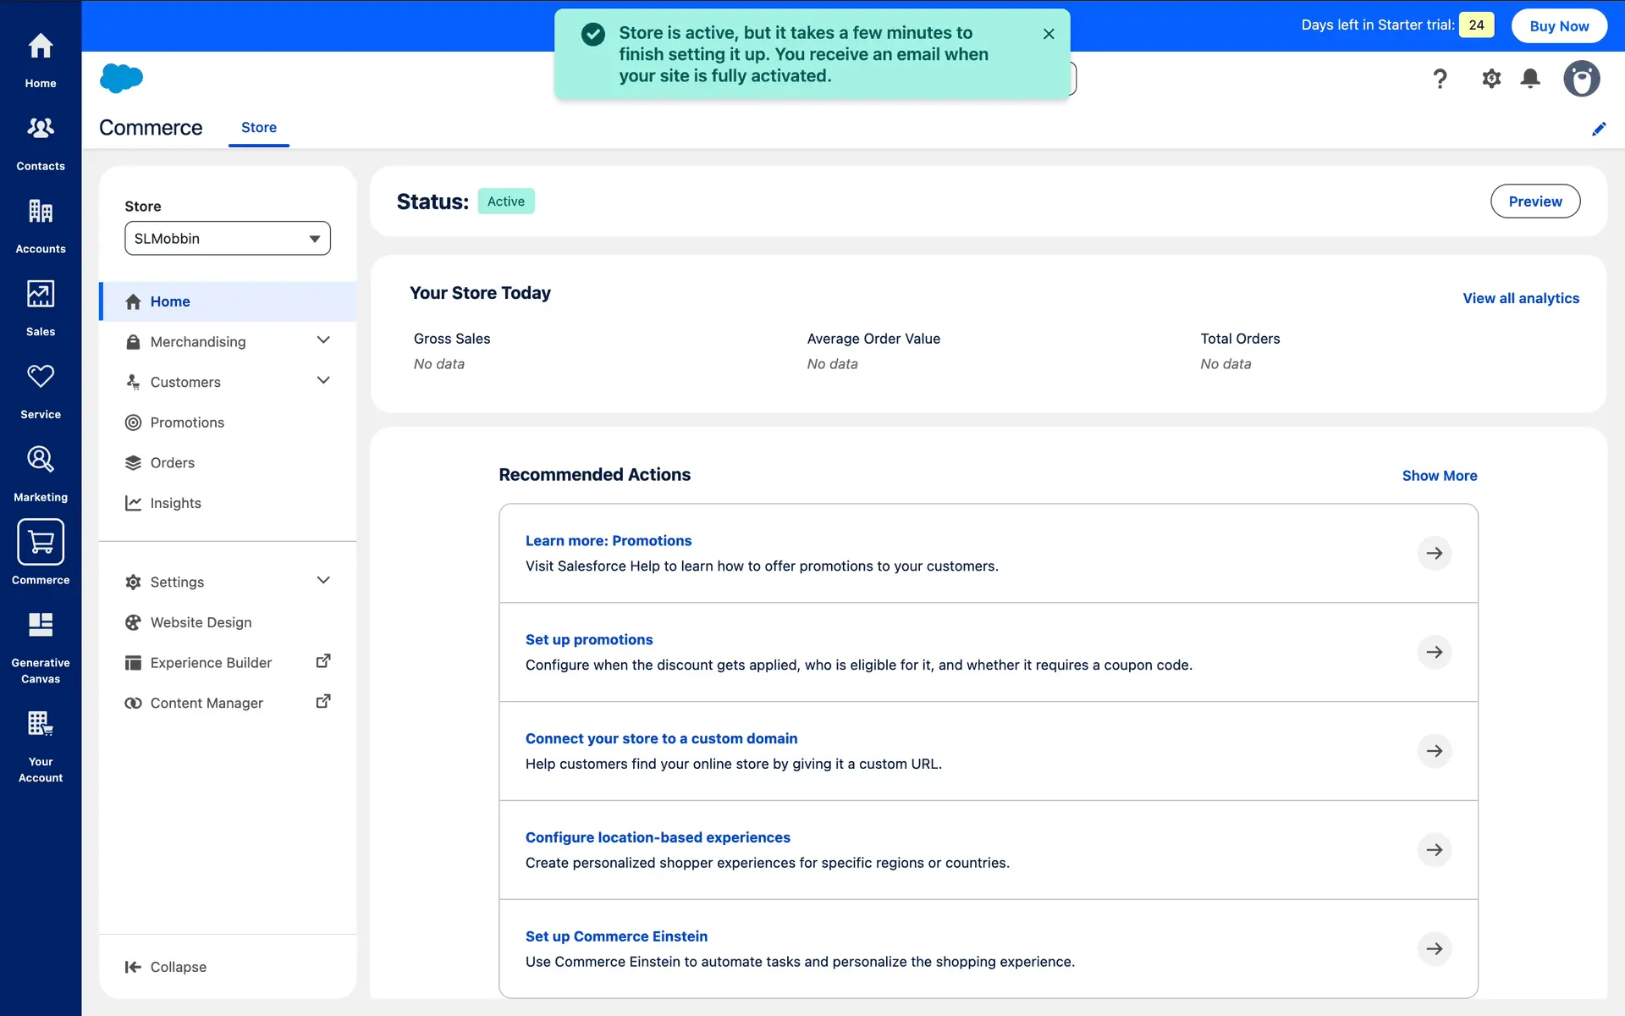
Task: Click the setup gear icon in header
Action: 1491,79
